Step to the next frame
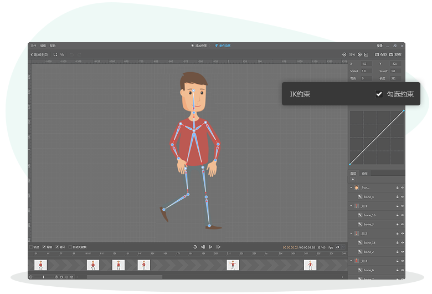Image resolution: width=432 pixels, height=294 pixels. coord(218,247)
